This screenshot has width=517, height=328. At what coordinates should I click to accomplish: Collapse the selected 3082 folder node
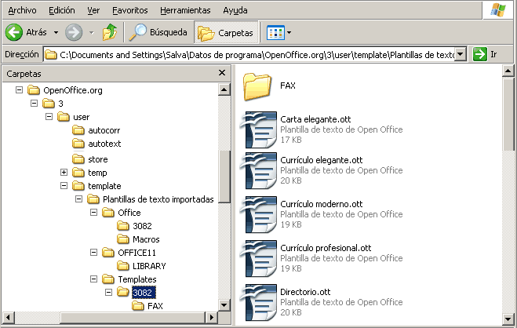coord(108,292)
